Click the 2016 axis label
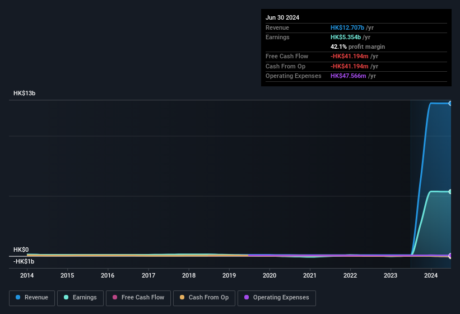 (108, 275)
